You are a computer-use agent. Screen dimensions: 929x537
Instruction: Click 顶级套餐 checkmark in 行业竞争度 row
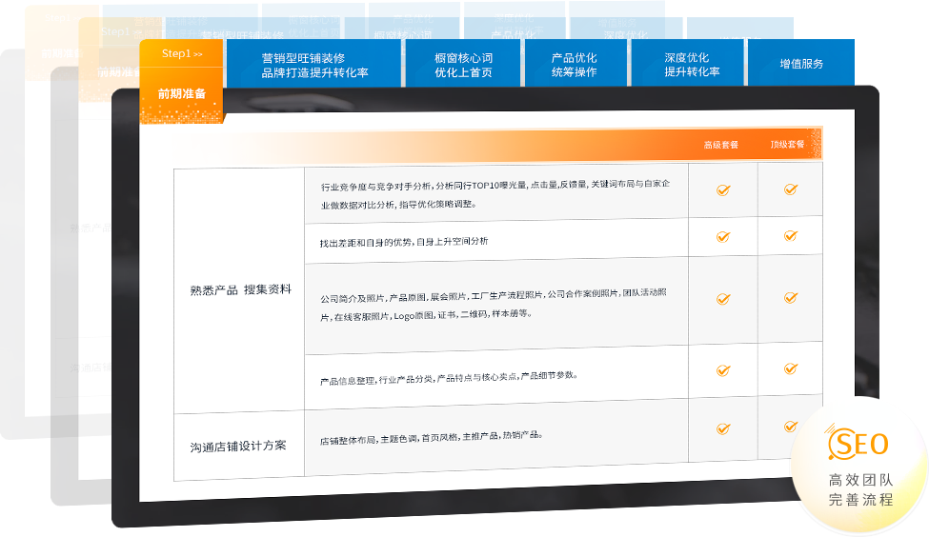pyautogui.click(x=790, y=190)
